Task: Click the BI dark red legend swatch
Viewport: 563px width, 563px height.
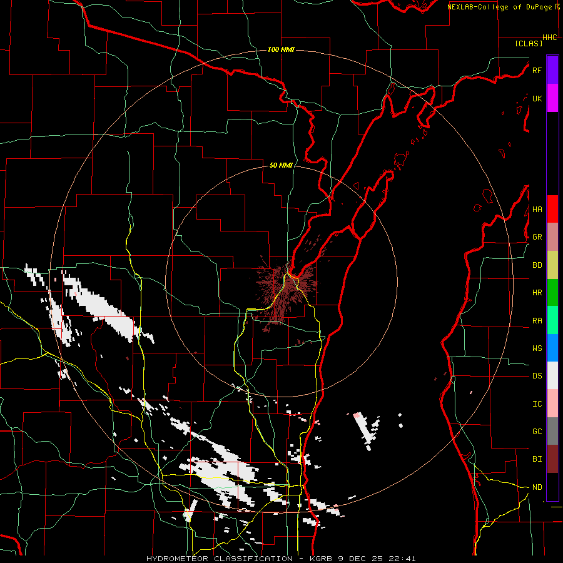Action: click(552, 459)
